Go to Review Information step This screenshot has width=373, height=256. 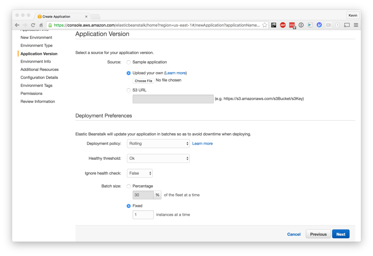(x=38, y=102)
